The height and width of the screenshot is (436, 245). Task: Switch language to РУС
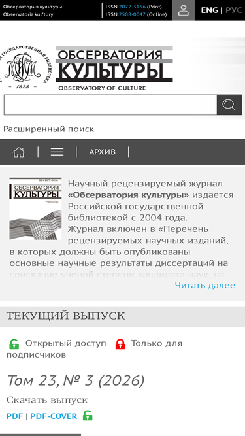[x=234, y=10]
